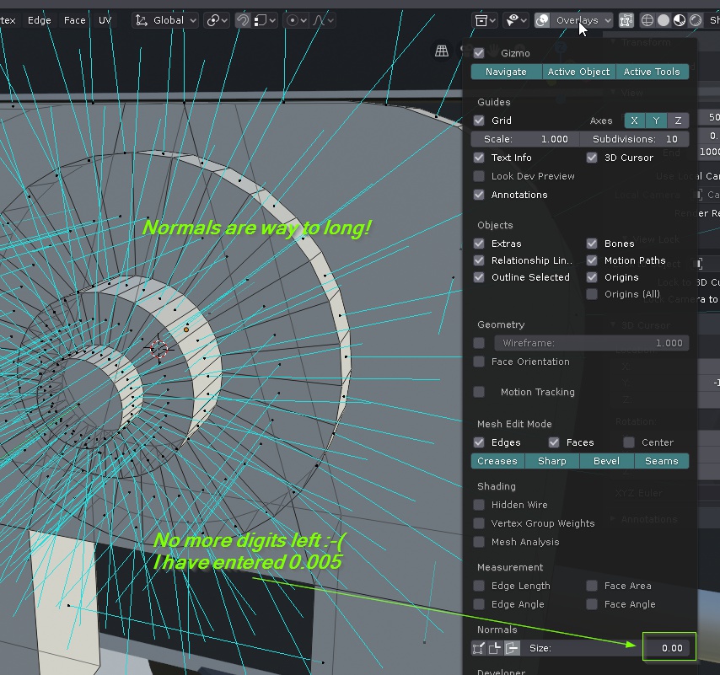Click the 3D cursor in viewport
The width and height of the screenshot is (720, 675).
click(x=159, y=349)
